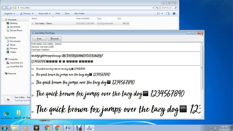Viewport: 233px width, 131px height.
Task: Open Windows Start menu orb
Action: pos(4,128)
